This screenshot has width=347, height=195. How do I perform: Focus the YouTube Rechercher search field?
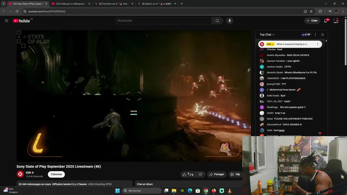(163, 21)
